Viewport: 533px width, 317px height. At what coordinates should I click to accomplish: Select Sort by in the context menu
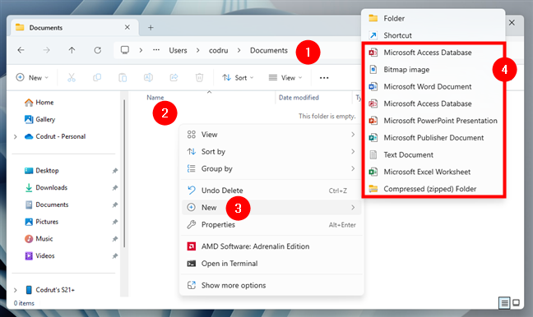pyautogui.click(x=271, y=151)
